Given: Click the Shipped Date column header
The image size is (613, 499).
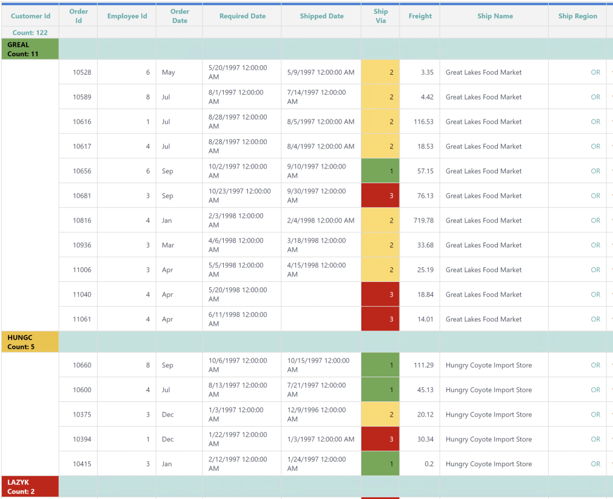Looking at the screenshot, I should tap(321, 16).
